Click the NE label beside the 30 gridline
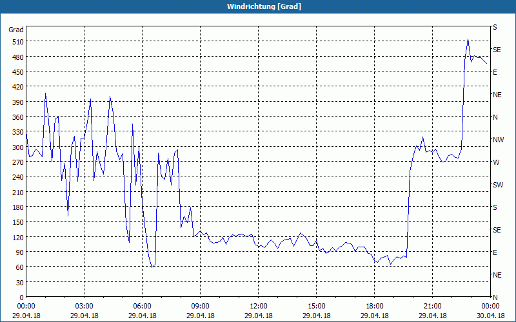 coord(497,275)
